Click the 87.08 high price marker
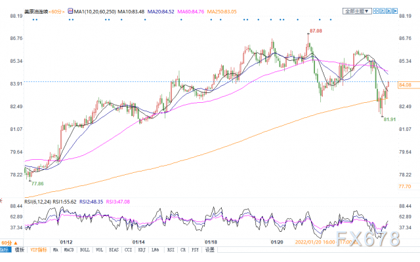Screen dimensions: 420x262 coord(316,31)
